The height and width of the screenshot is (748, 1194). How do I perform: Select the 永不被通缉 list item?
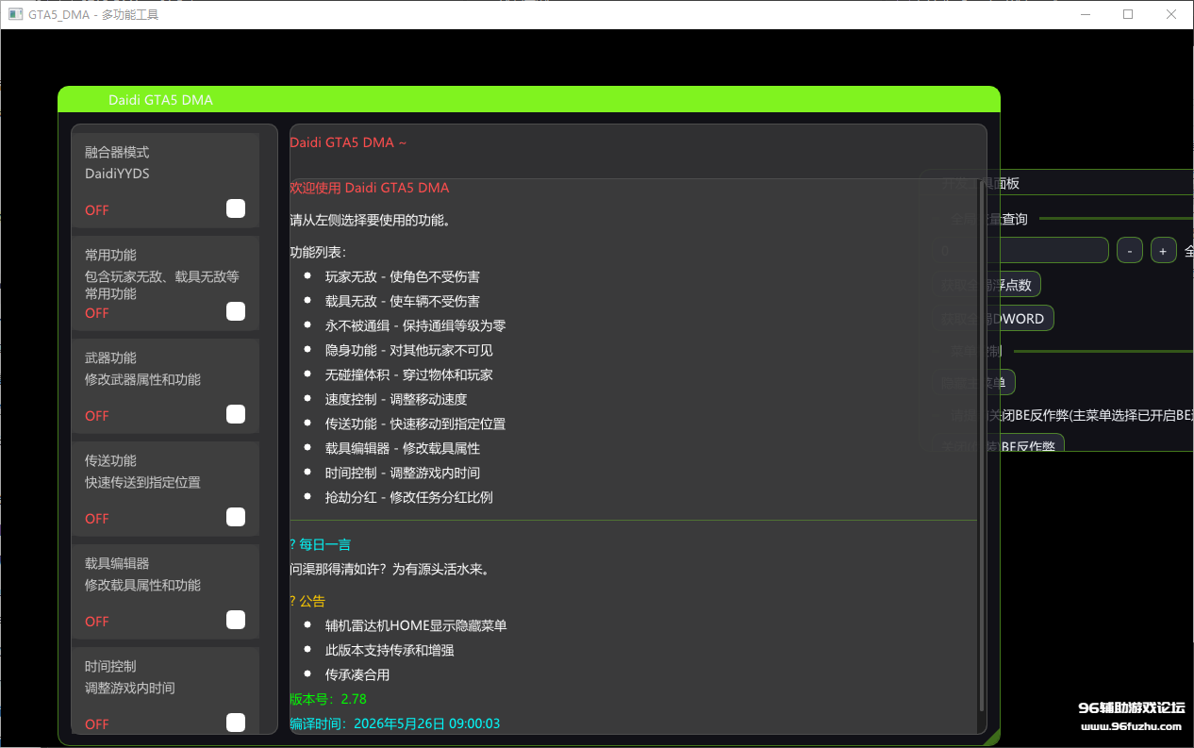click(416, 325)
